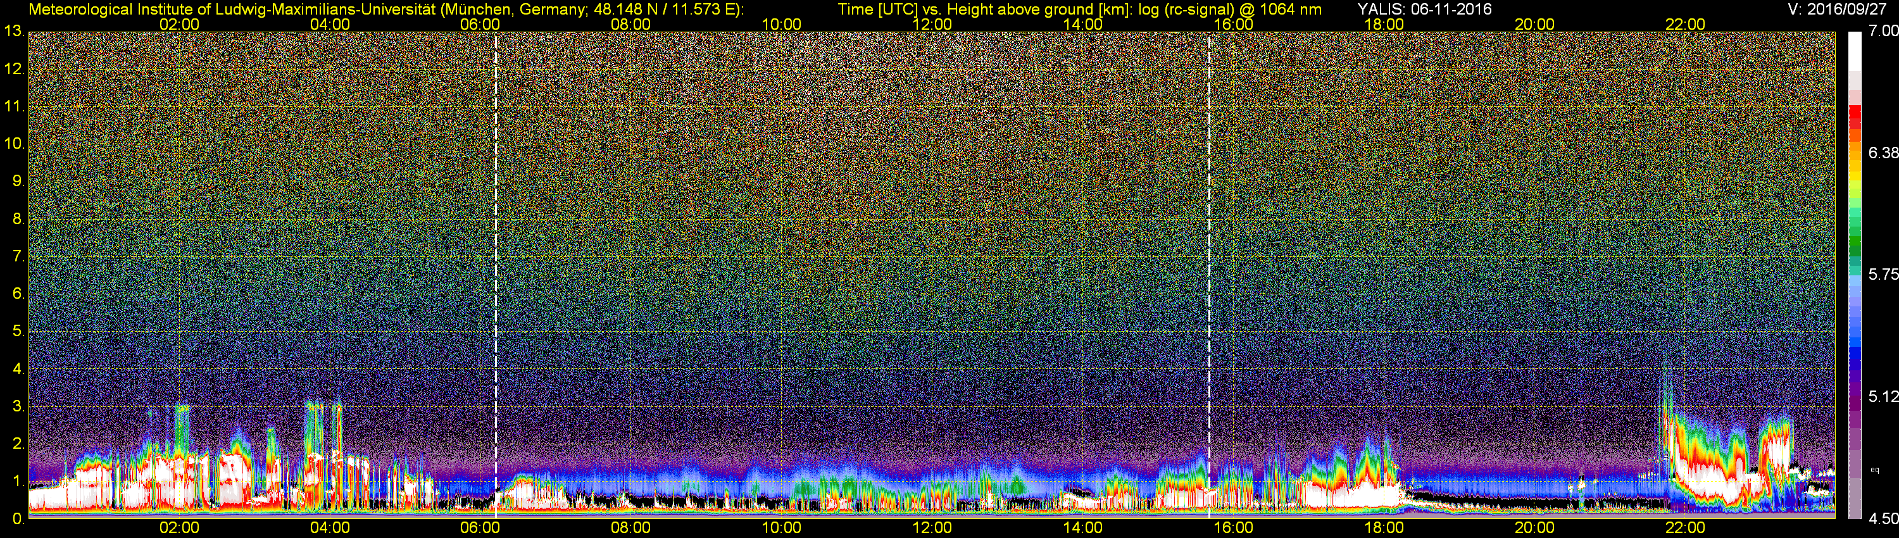This screenshot has height=538, width=1899.
Task: Select the 20:00 label on the bottom time axis
Action: [x=1535, y=529]
